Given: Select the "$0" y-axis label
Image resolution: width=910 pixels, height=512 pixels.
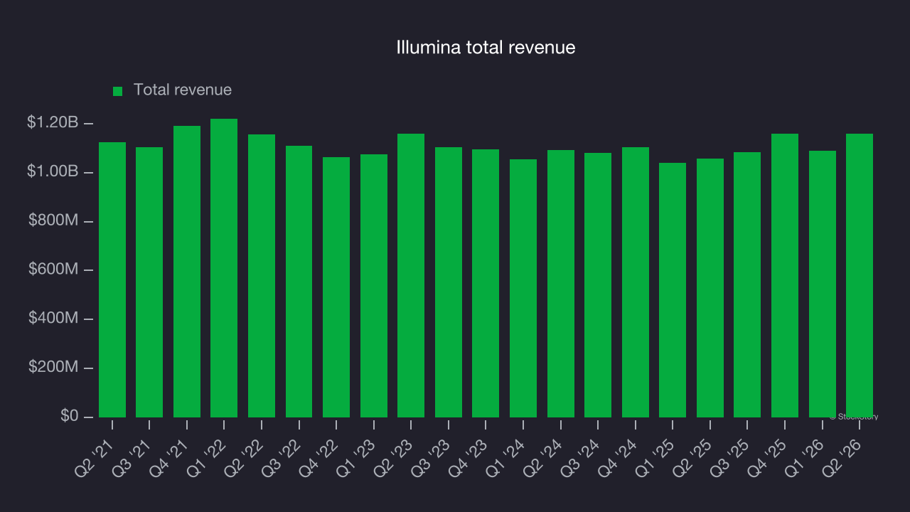Looking at the screenshot, I should [x=70, y=415].
